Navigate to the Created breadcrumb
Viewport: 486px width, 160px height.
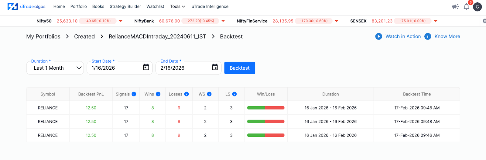coord(84,37)
